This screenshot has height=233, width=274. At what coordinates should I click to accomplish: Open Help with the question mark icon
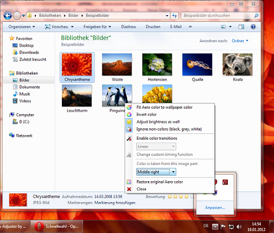[x=253, y=27]
